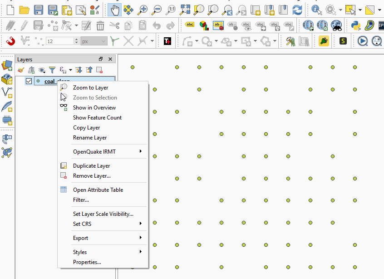Toggle Filter Legend by Map Content funnel
The width and height of the screenshot is (384, 279).
tap(53, 69)
